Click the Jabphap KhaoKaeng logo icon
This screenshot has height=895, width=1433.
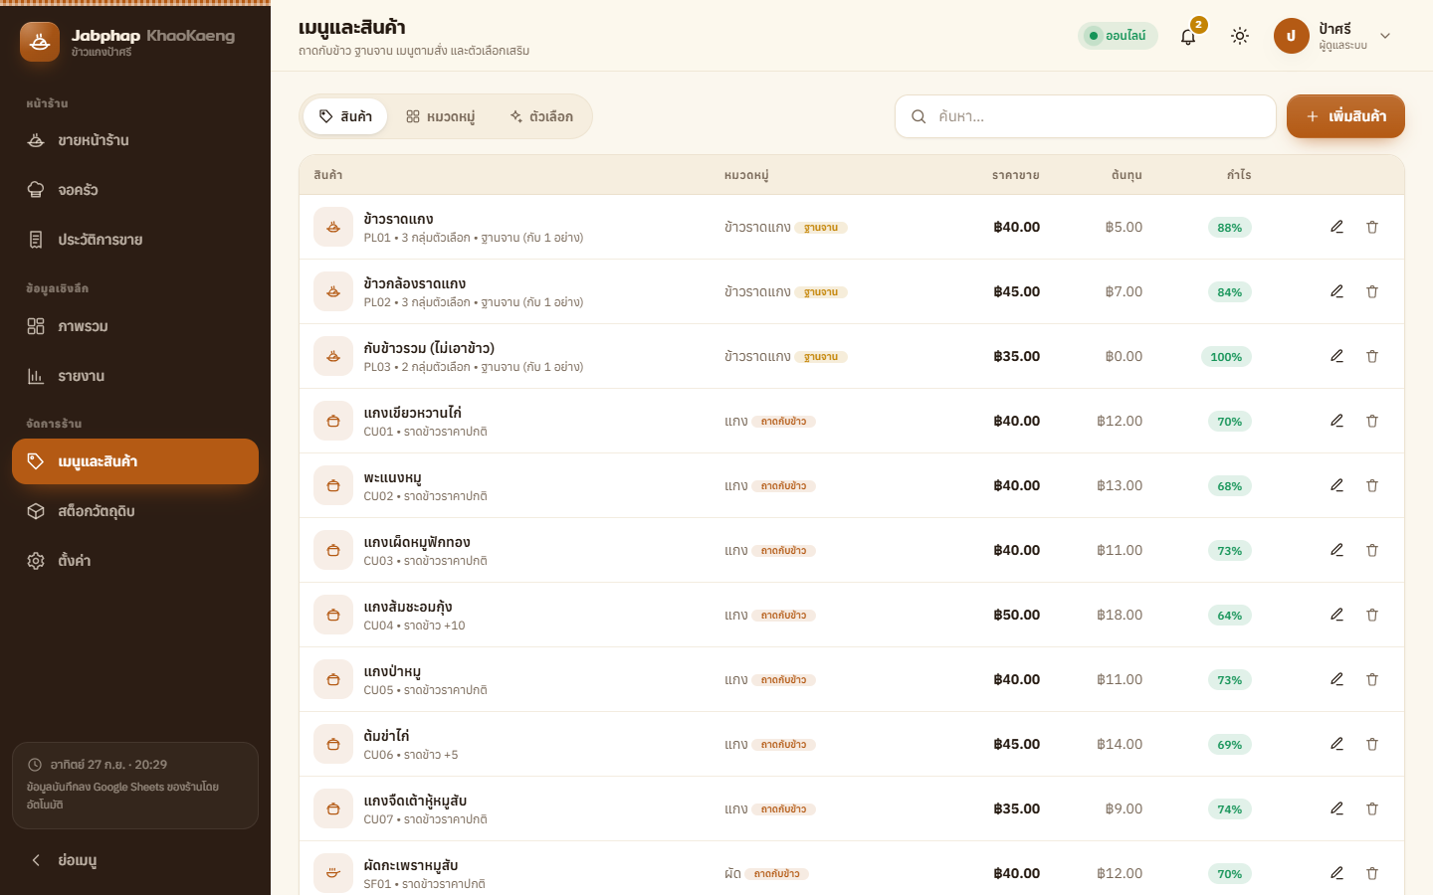pyautogui.click(x=40, y=42)
